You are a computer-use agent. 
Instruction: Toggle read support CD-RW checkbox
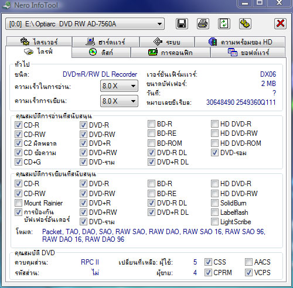[18, 134]
